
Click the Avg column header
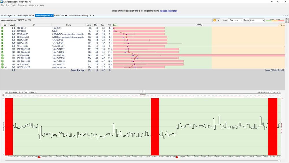tap(89, 25)
